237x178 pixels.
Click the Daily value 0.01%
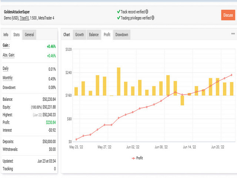[52, 69]
